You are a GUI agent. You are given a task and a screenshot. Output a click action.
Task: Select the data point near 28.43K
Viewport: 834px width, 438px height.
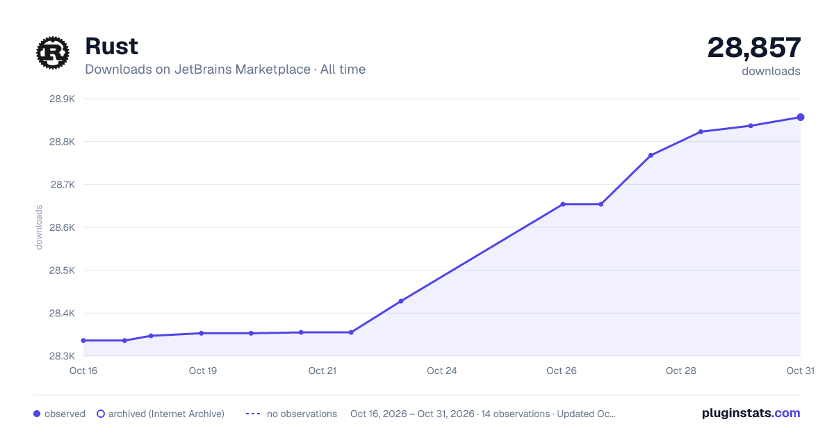coord(401,301)
